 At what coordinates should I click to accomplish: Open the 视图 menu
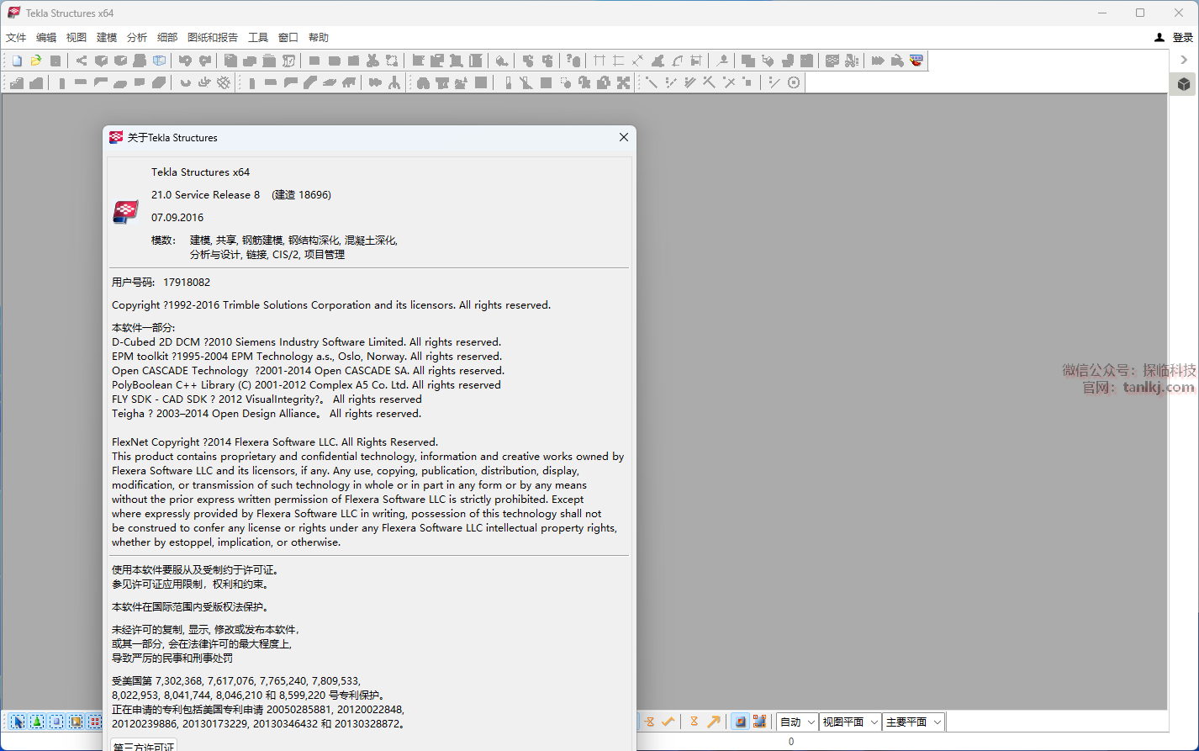(77, 38)
